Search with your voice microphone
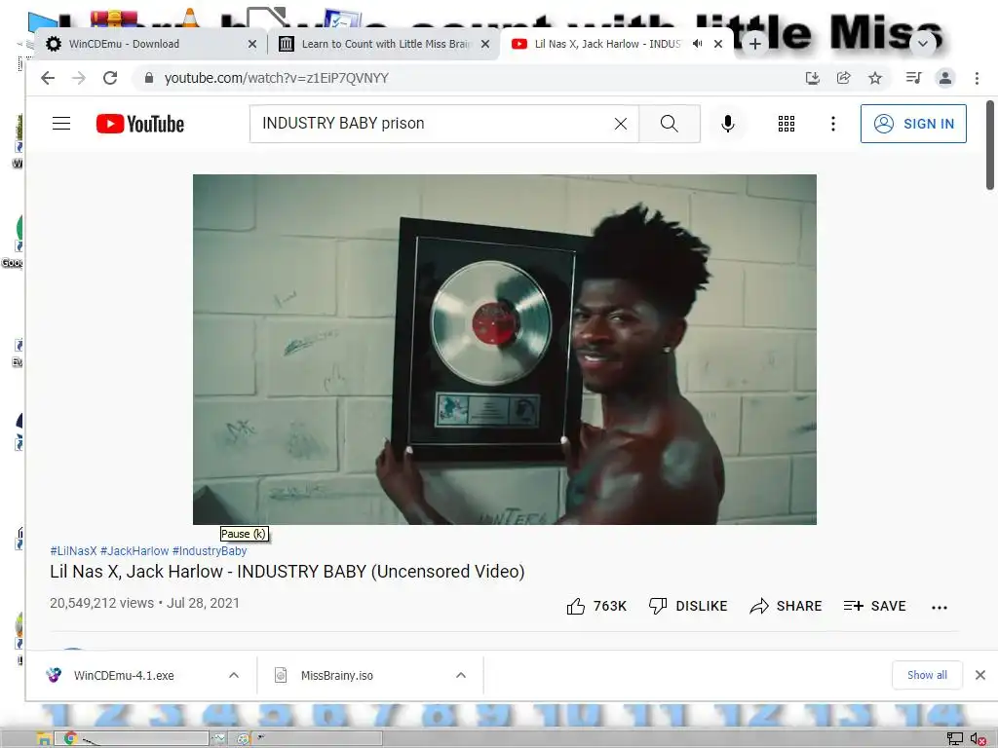This screenshot has width=998, height=748. point(727,124)
